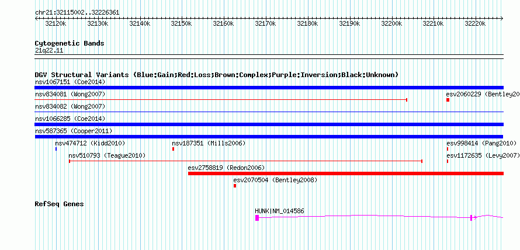The width and height of the screenshot is (520, 250).
Task: Click the esv998414 (Pang2010) label
Action: click(481, 144)
